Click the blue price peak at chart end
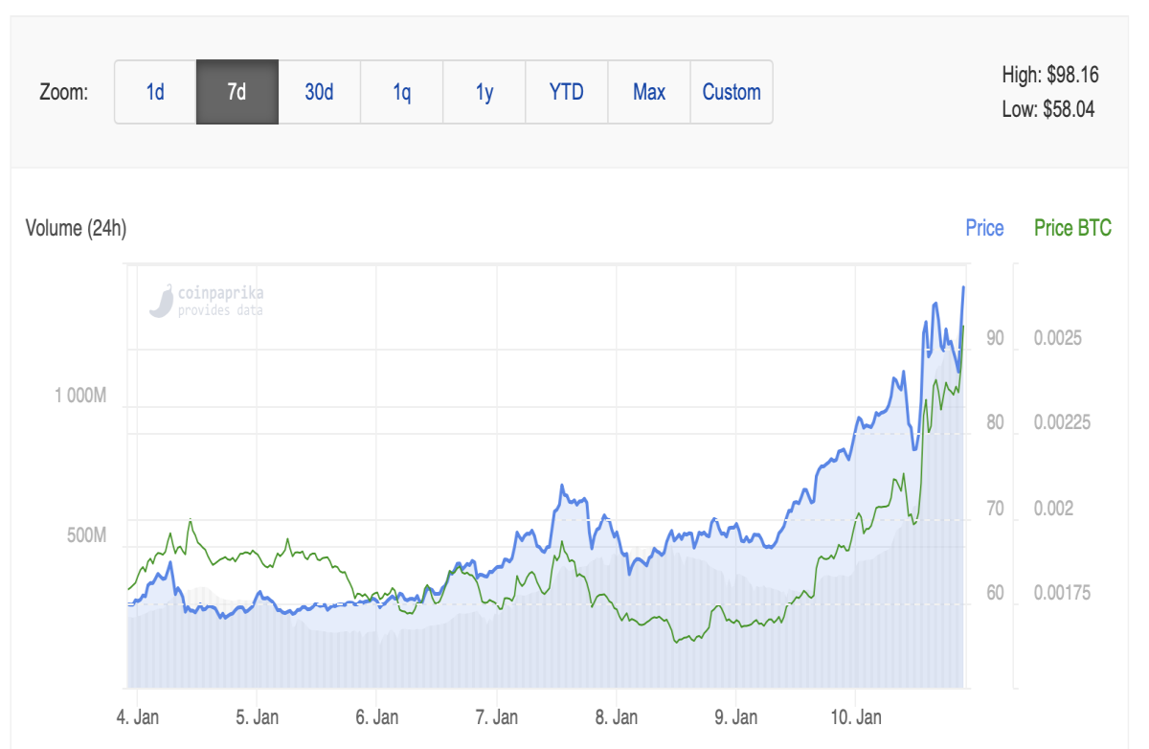The width and height of the screenshot is (1149, 749). coord(963,287)
